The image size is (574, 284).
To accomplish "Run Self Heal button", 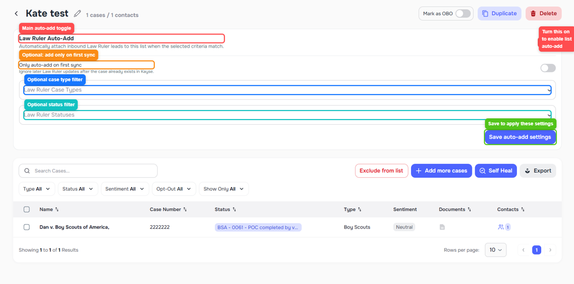I will (x=496, y=170).
